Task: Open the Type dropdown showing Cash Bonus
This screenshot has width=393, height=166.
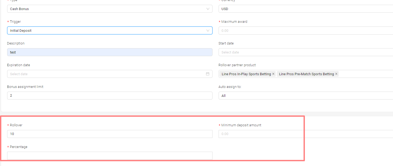Action: pos(106,9)
